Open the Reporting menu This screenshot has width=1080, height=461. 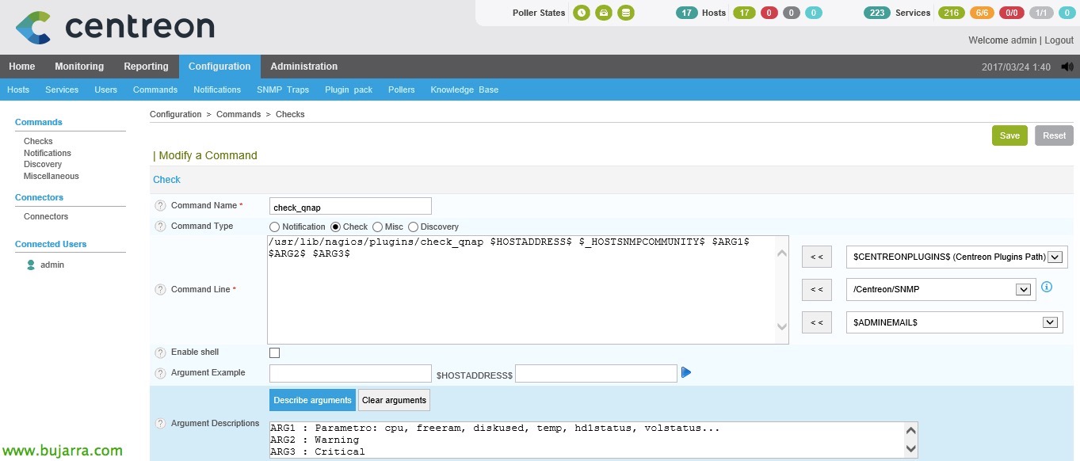(146, 67)
